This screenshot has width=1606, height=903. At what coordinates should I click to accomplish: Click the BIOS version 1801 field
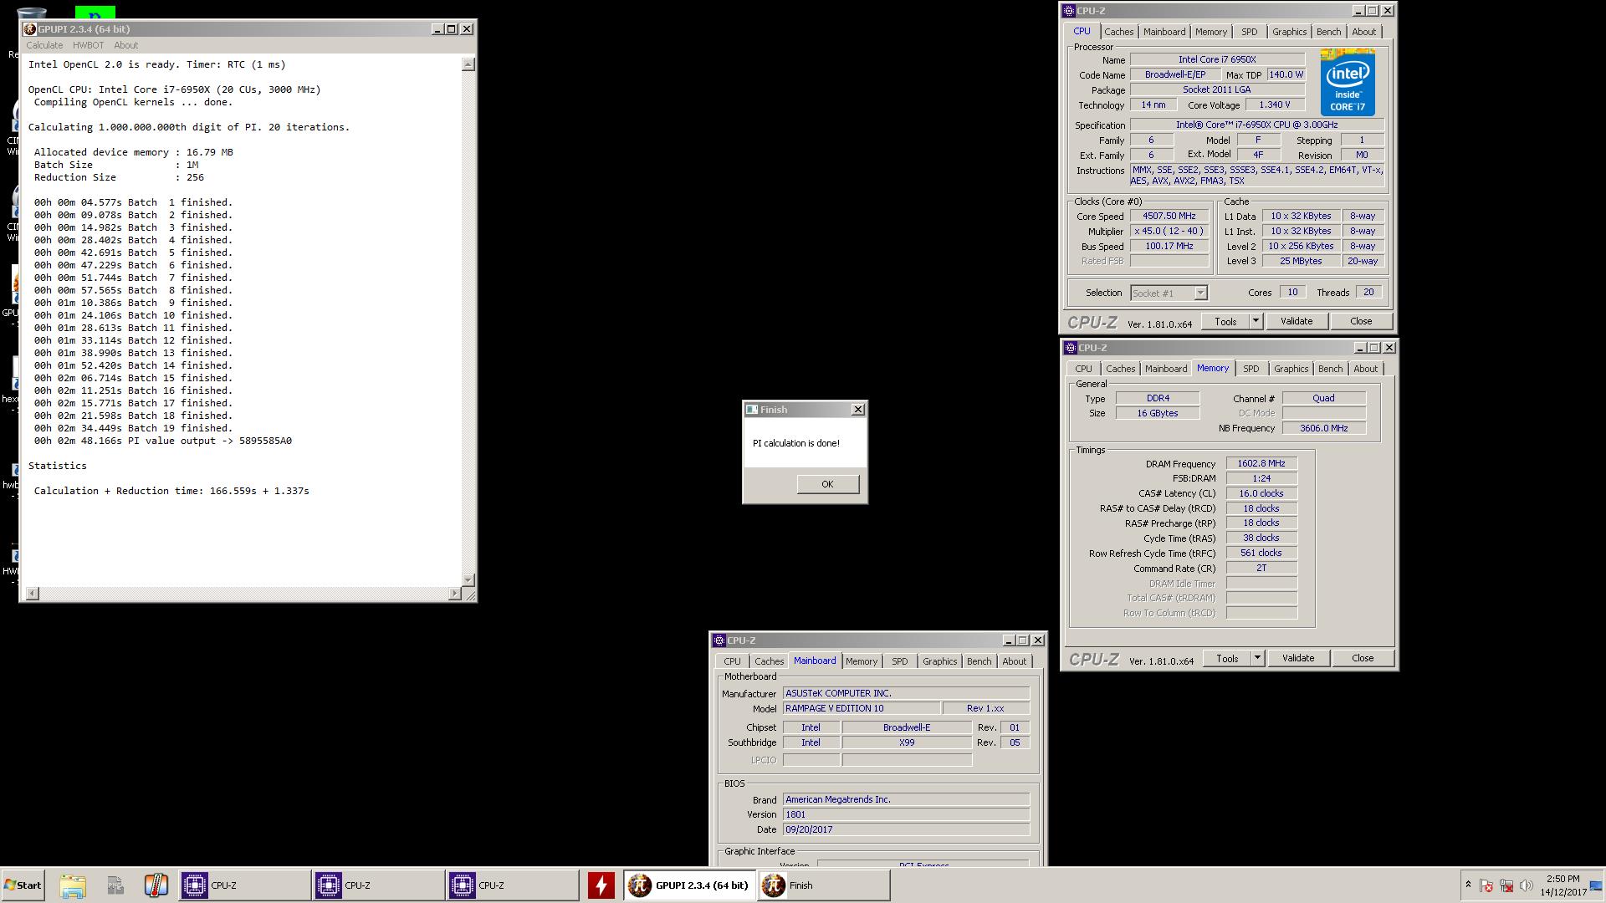[x=906, y=814]
